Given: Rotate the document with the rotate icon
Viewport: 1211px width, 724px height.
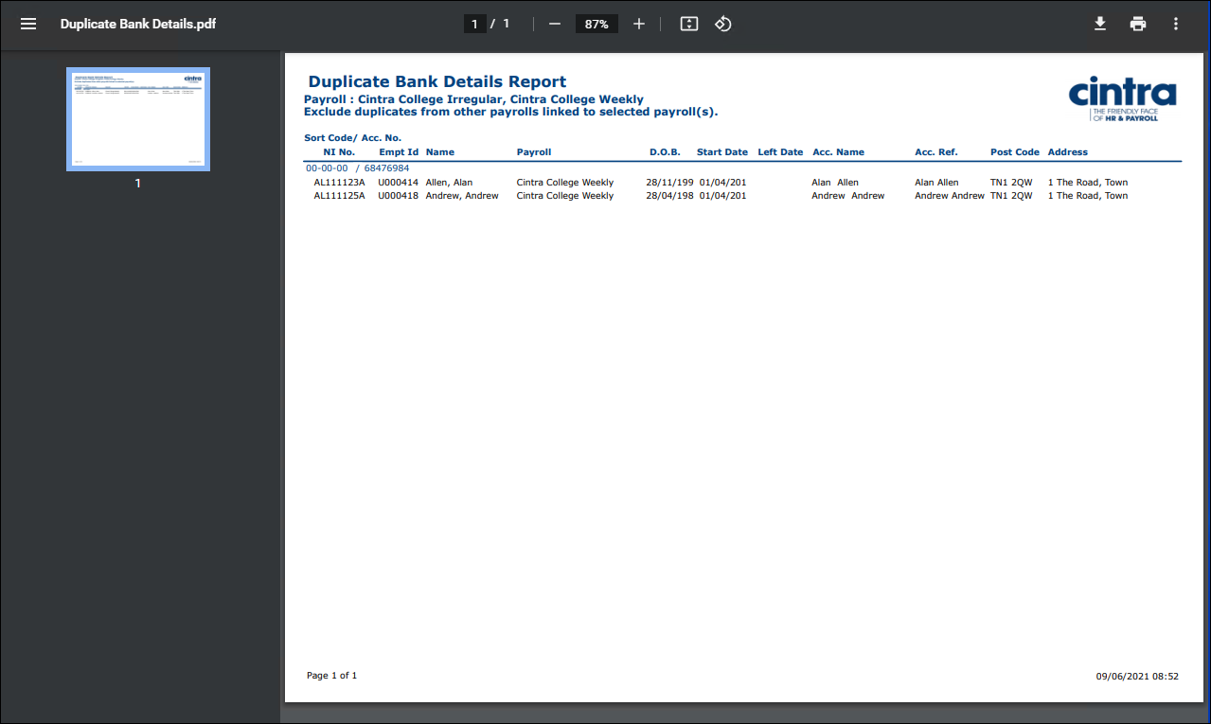Looking at the screenshot, I should pyautogui.click(x=723, y=24).
